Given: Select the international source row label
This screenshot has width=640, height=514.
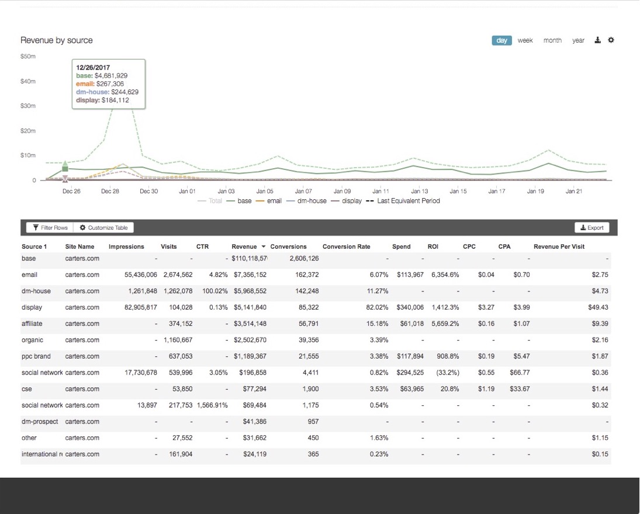Looking at the screenshot, I should point(42,454).
